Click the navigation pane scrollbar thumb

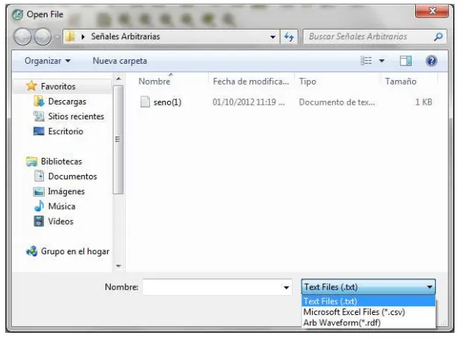118,139
